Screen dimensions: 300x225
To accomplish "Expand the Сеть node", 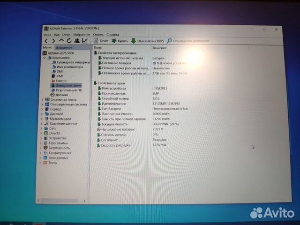I will (x=41, y=128).
